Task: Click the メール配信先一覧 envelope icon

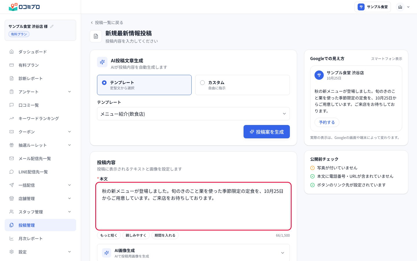Action: pos(12,158)
